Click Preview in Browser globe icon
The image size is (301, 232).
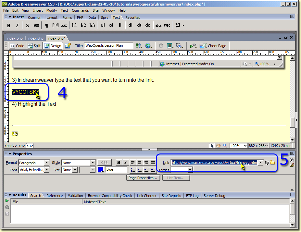pyautogui.click(x=148, y=46)
